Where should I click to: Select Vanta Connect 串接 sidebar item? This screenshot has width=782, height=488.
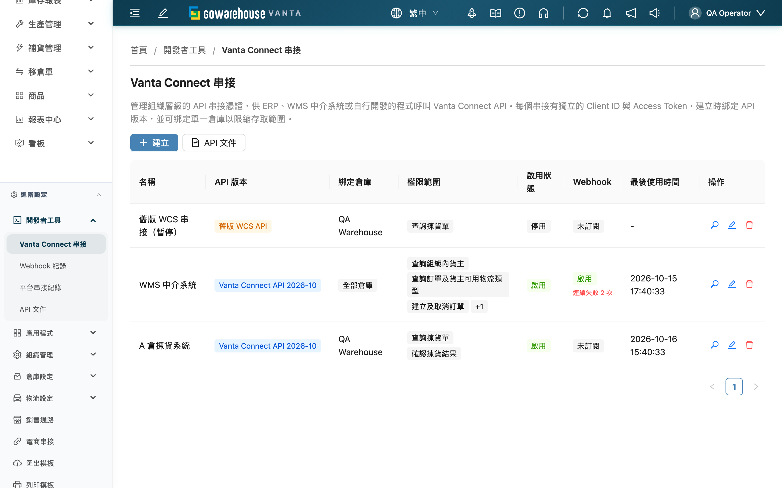coord(56,244)
